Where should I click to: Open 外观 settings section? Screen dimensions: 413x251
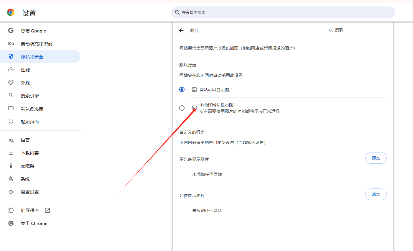click(x=40, y=83)
